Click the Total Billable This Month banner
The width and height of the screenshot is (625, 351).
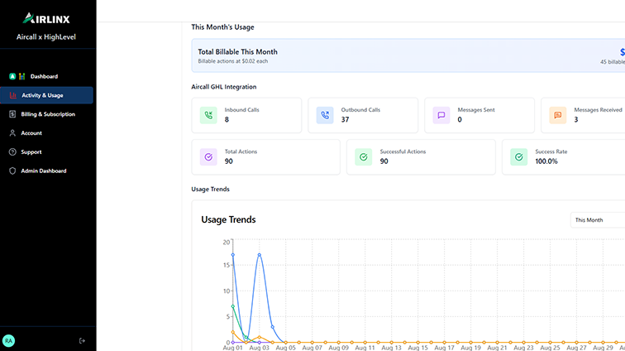(408, 55)
